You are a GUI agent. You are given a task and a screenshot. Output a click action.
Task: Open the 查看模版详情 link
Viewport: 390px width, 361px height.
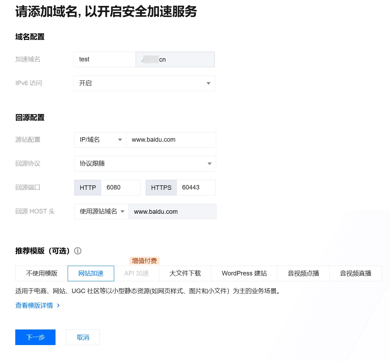pos(34,305)
